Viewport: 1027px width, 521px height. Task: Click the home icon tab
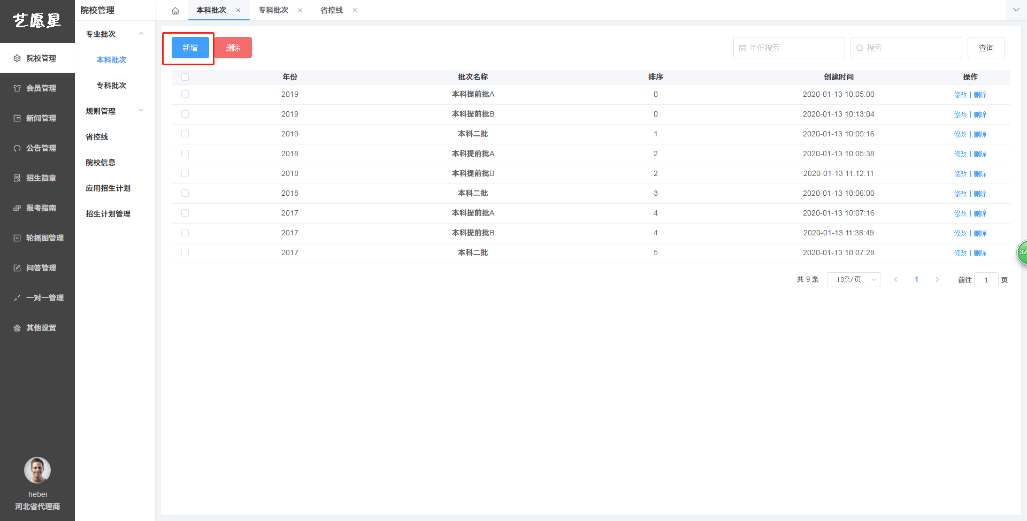(175, 11)
